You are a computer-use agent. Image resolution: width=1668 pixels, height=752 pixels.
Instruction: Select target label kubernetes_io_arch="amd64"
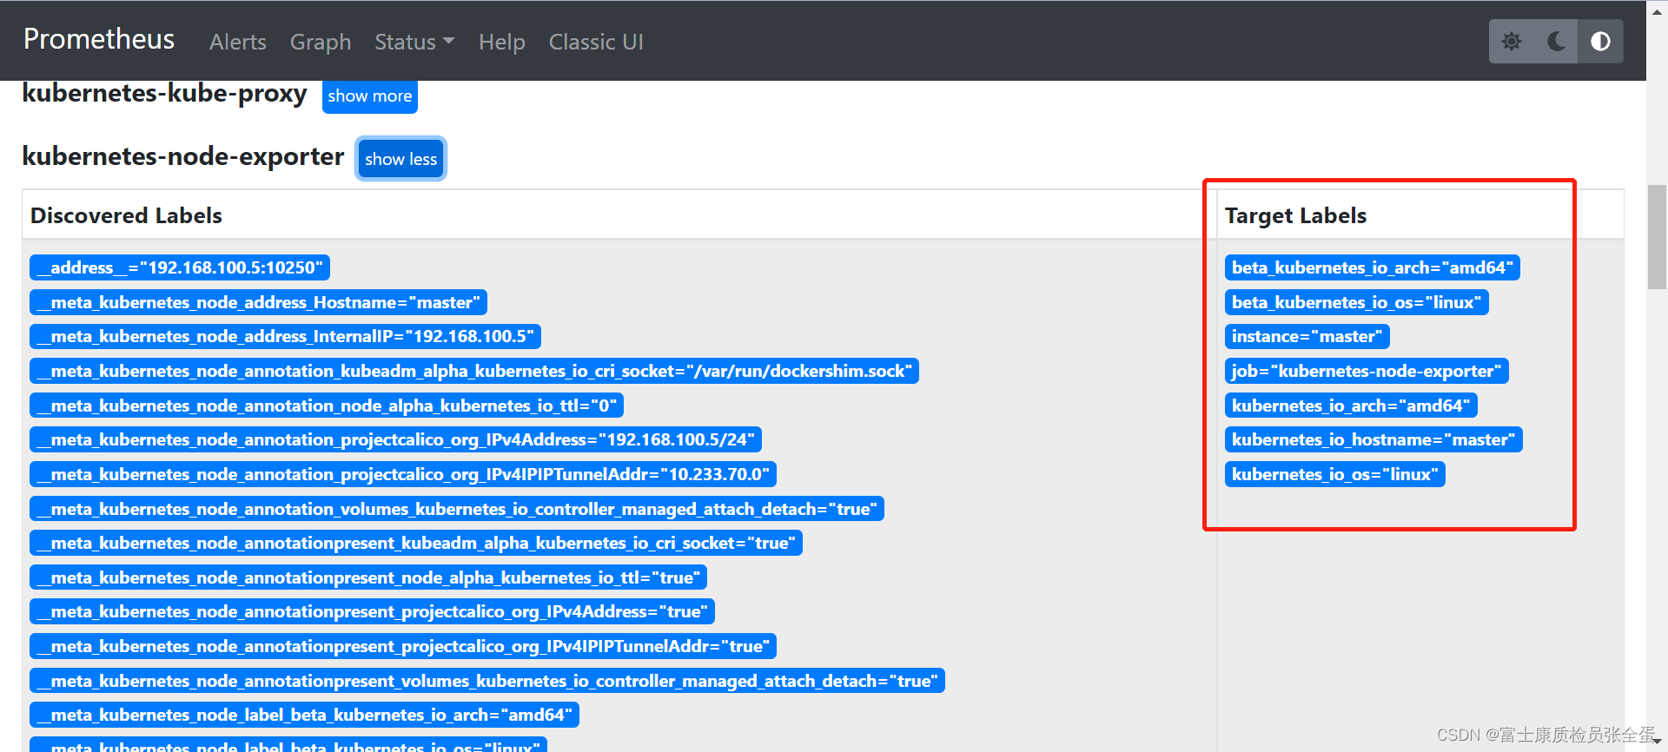click(x=1351, y=406)
